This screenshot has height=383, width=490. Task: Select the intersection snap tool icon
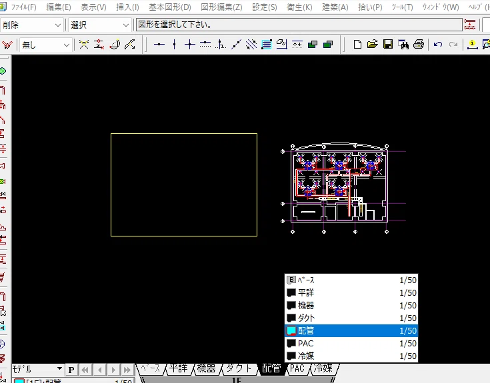coord(84,45)
